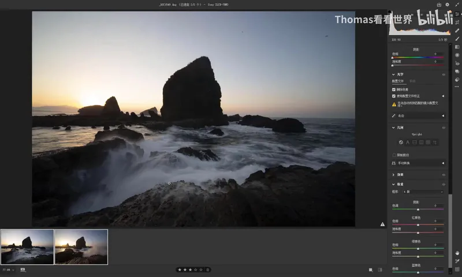Screen dimensions: 462x277
Task: Collapse the Geometry panel
Action: click(x=393, y=128)
